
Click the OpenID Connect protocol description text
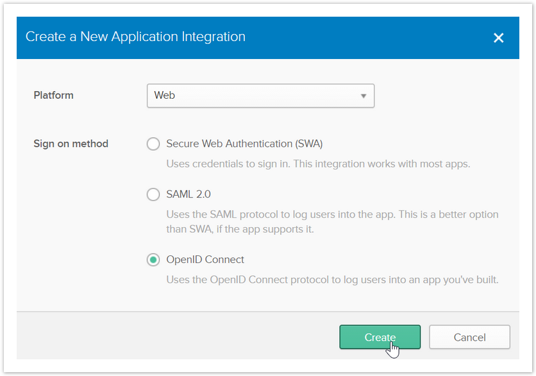(x=331, y=280)
